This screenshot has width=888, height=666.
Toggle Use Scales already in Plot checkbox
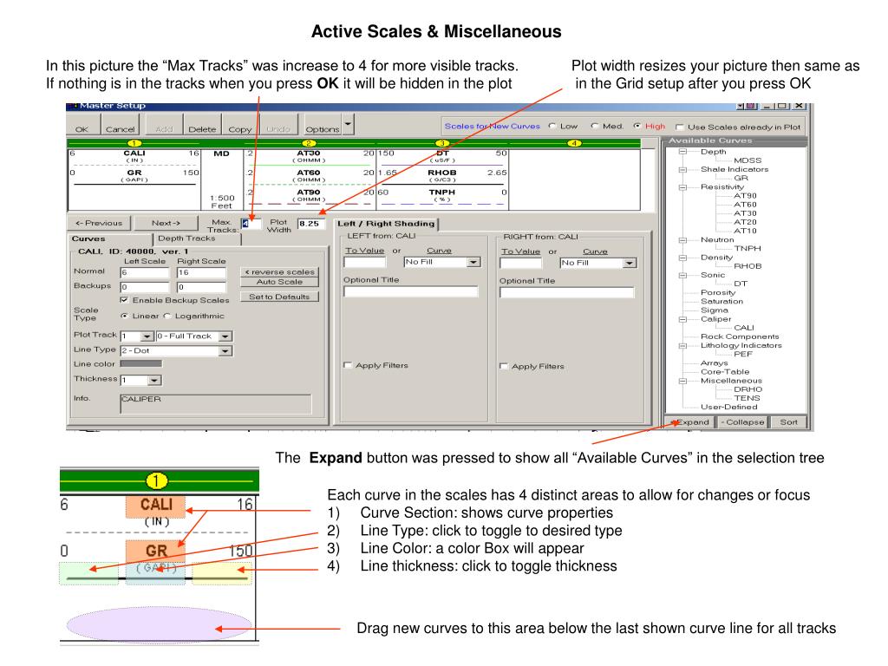(x=680, y=127)
